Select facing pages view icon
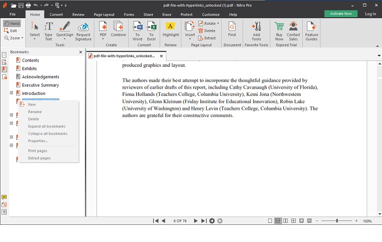 point(286,221)
